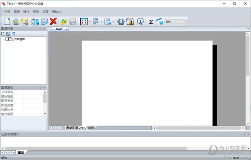The height and width of the screenshot is (160, 251).
Task: Click add drawing files icon
Action: tap(35, 21)
